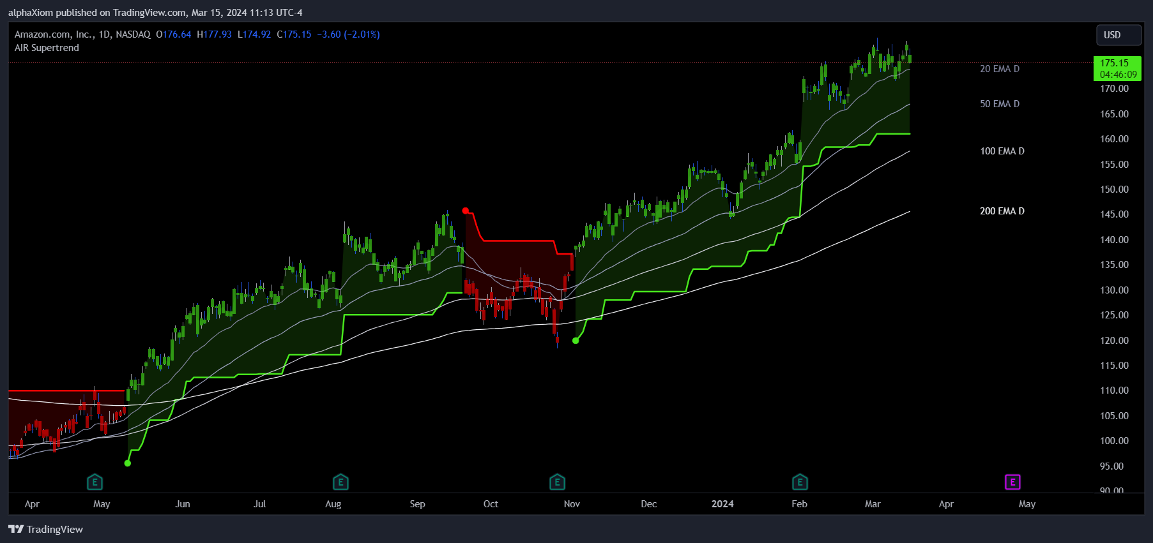Image resolution: width=1153 pixels, height=543 pixels.
Task: Click the earnings marker icon near February
Action: pyautogui.click(x=800, y=482)
